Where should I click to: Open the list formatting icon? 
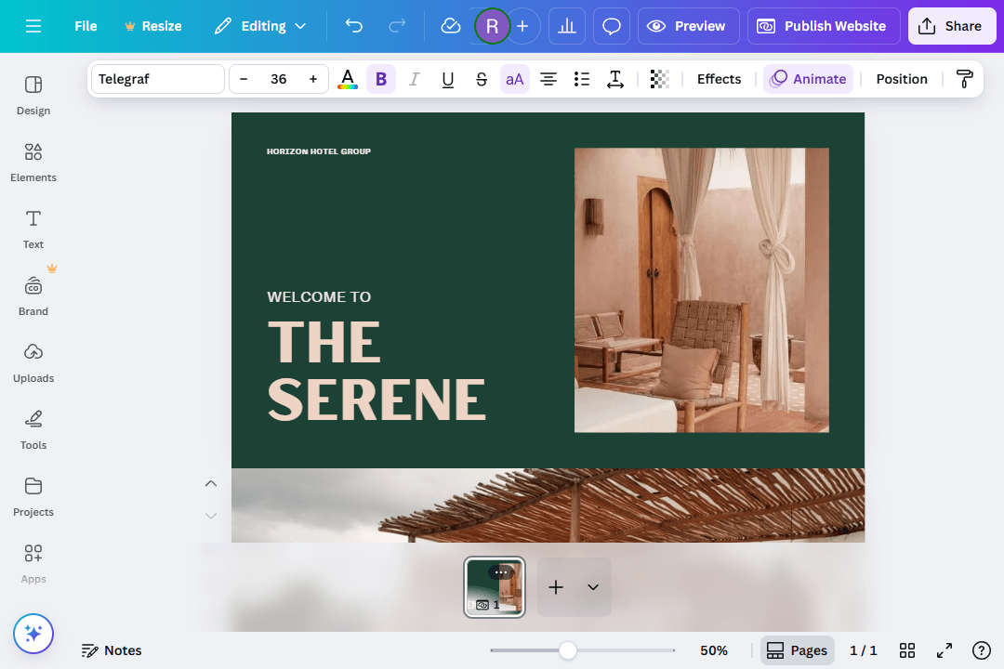point(582,79)
